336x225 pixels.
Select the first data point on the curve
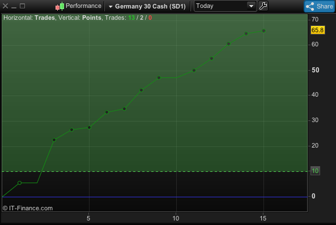point(19,183)
